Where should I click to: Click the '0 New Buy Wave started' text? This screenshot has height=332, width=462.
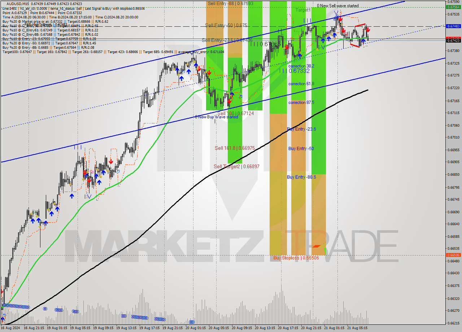[217, 117]
